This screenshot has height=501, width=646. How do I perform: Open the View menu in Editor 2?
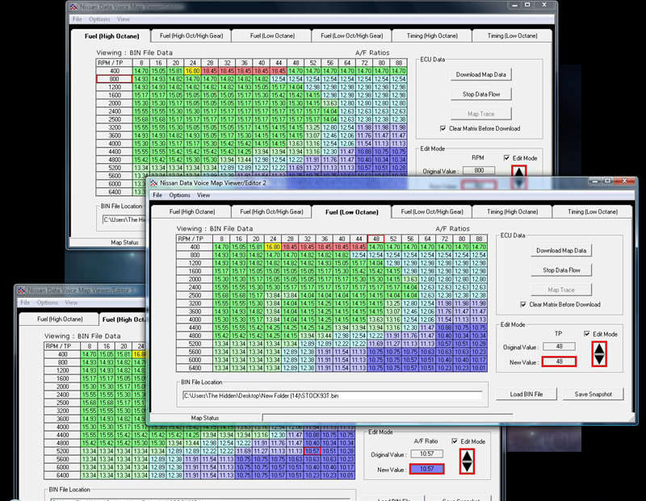coord(203,195)
